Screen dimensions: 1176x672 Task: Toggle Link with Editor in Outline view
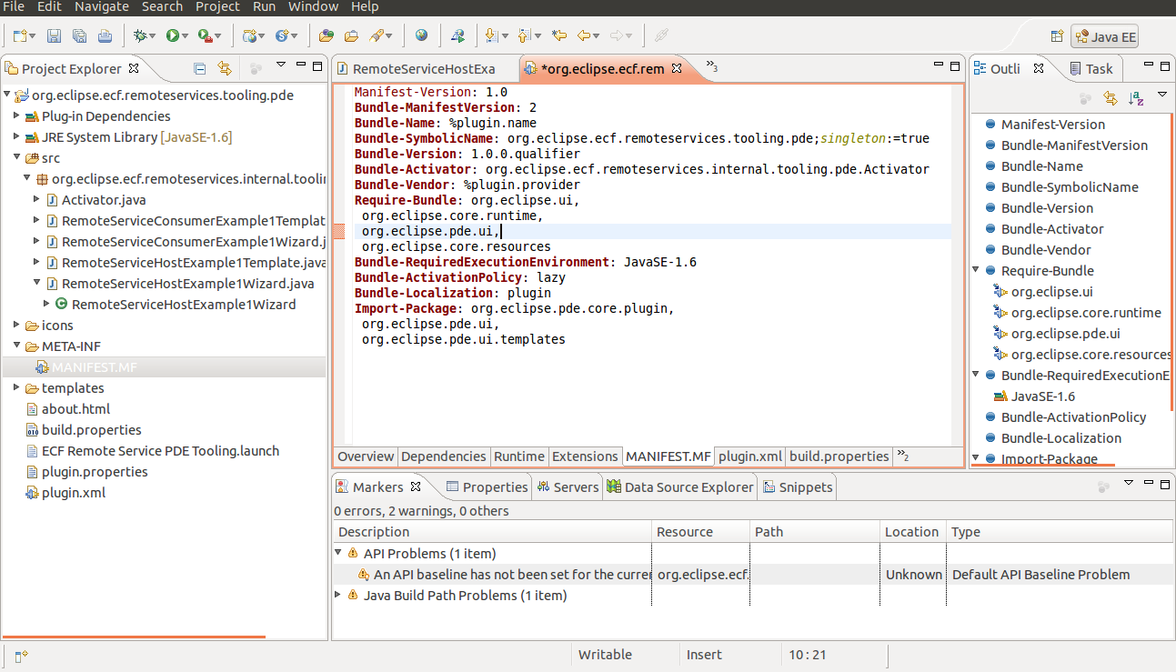(1111, 98)
